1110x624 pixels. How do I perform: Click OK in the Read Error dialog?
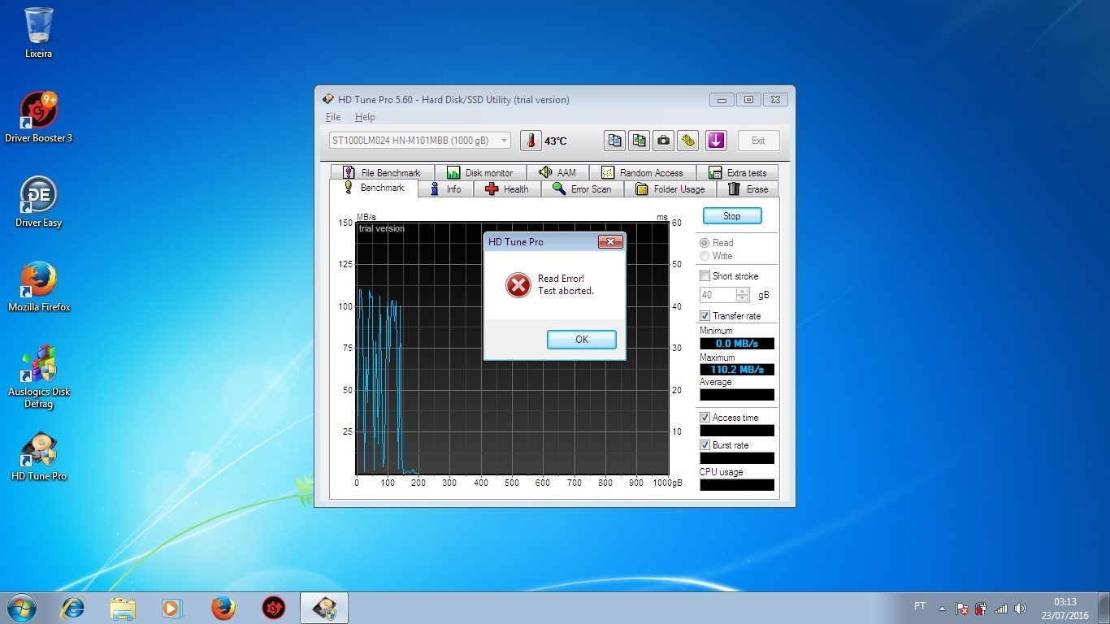(x=582, y=340)
